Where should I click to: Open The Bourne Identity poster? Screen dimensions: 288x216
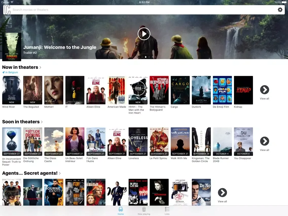tap(54, 192)
